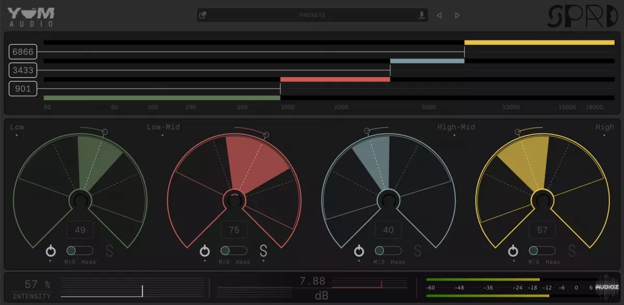Click the red Low-Mid band center knob
This screenshot has height=305, width=624.
click(235, 200)
